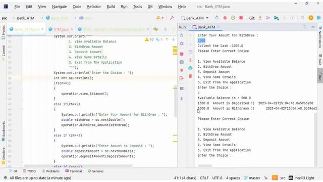Open the Navigate menu
This screenshot has width=323, height=182.
tap(60, 7)
